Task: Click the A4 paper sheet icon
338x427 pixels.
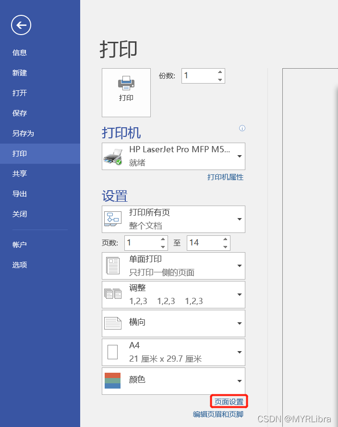Action: pos(113,352)
